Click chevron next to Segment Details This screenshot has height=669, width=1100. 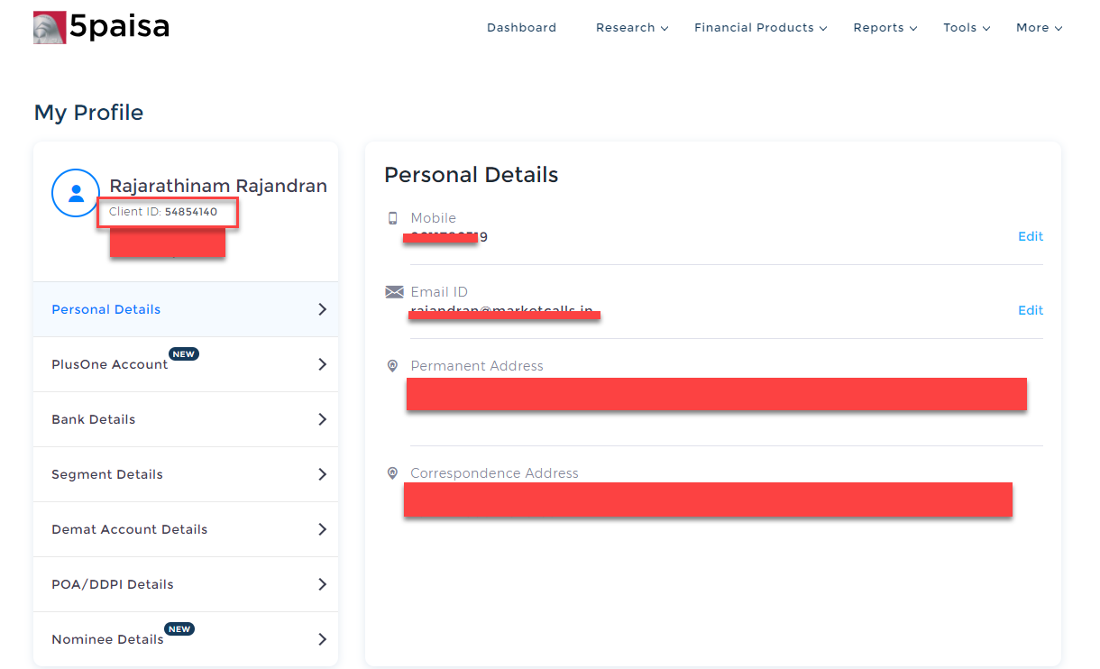[x=322, y=474]
